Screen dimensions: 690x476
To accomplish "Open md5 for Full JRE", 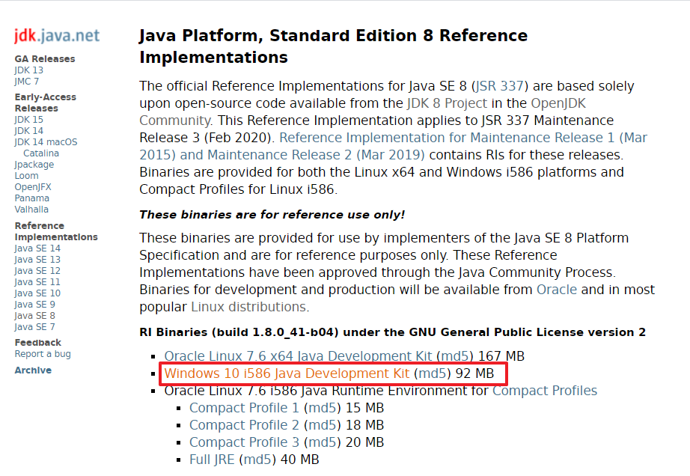I will (257, 460).
